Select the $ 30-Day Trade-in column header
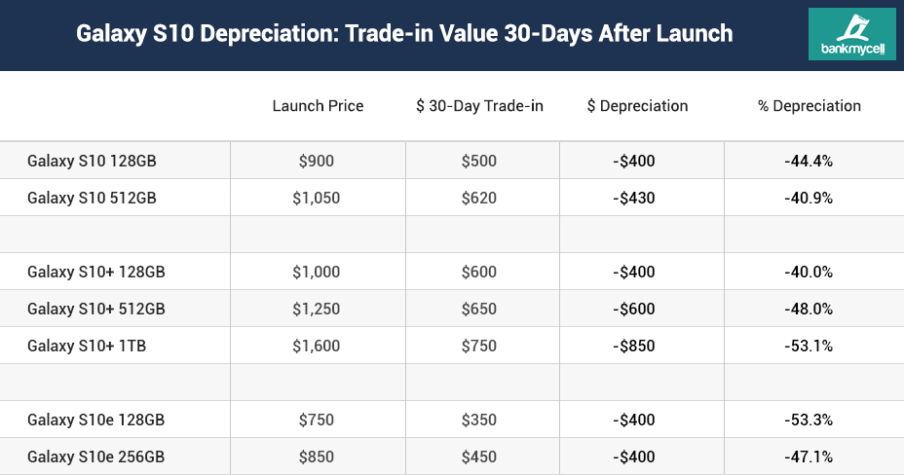904x475 pixels. click(479, 106)
